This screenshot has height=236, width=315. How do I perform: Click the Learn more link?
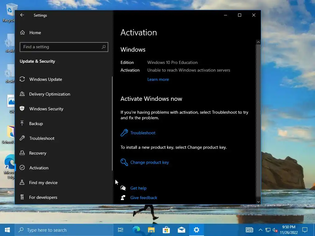point(158,80)
